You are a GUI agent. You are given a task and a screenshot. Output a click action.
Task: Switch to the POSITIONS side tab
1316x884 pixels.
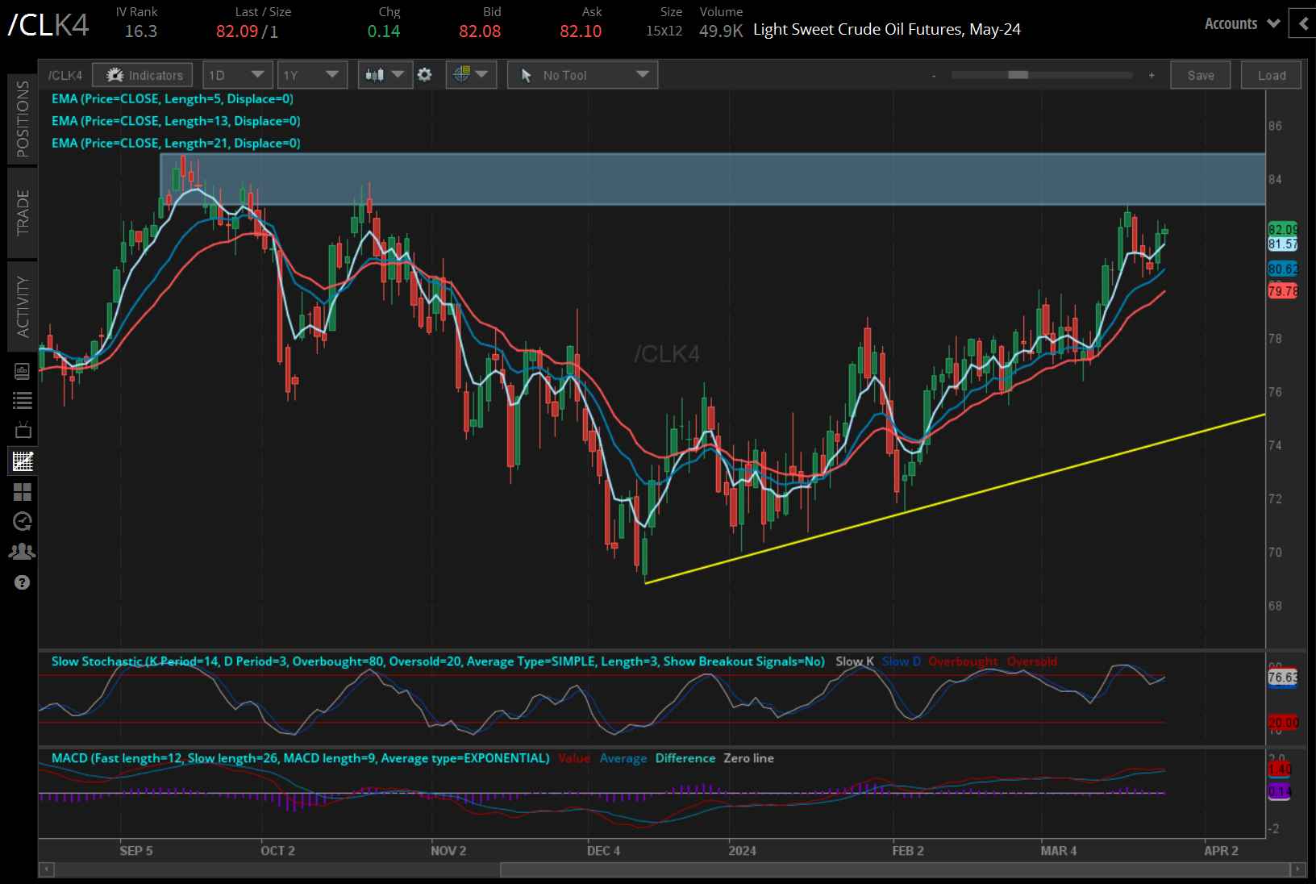point(23,119)
